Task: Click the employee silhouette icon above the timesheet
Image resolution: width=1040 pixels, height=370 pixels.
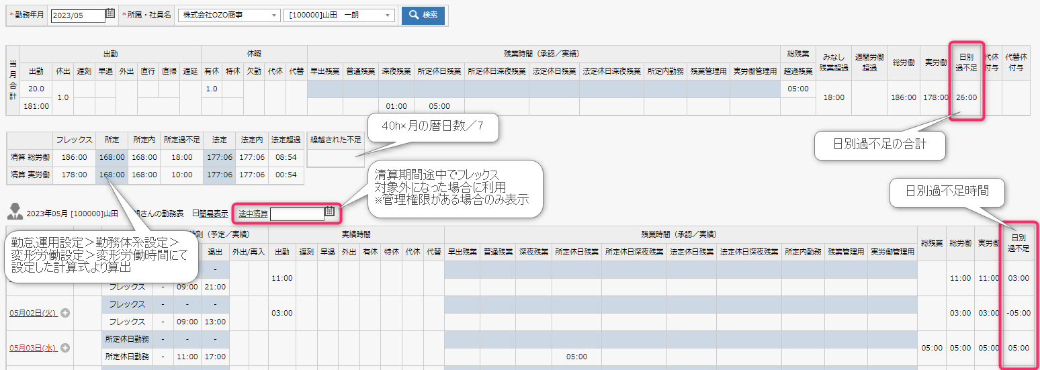Action: click(14, 213)
